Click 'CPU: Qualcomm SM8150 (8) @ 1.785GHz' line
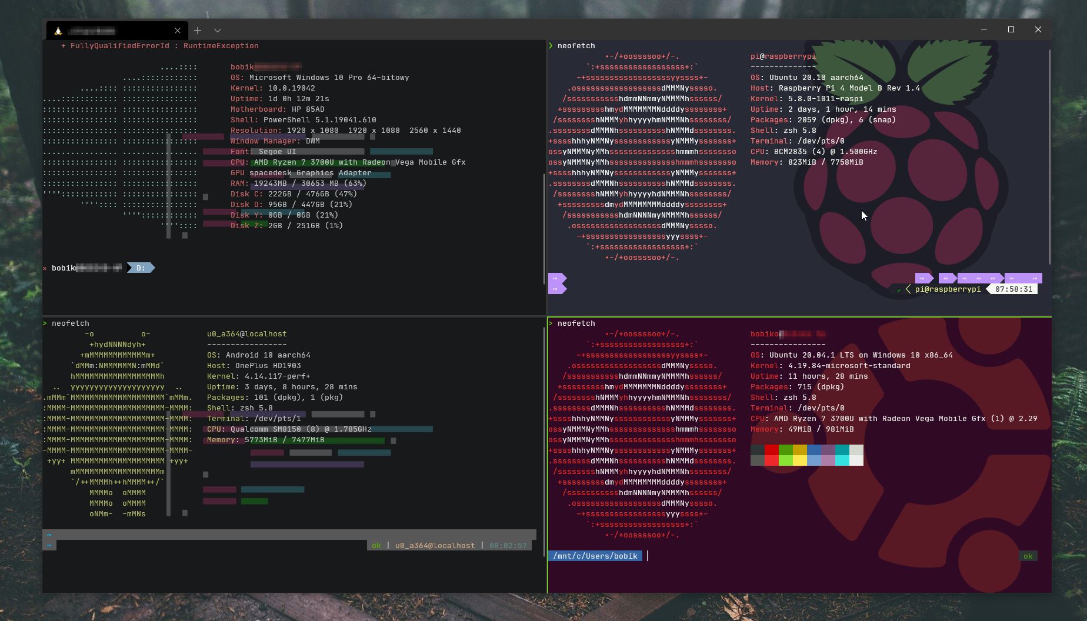 [289, 429]
